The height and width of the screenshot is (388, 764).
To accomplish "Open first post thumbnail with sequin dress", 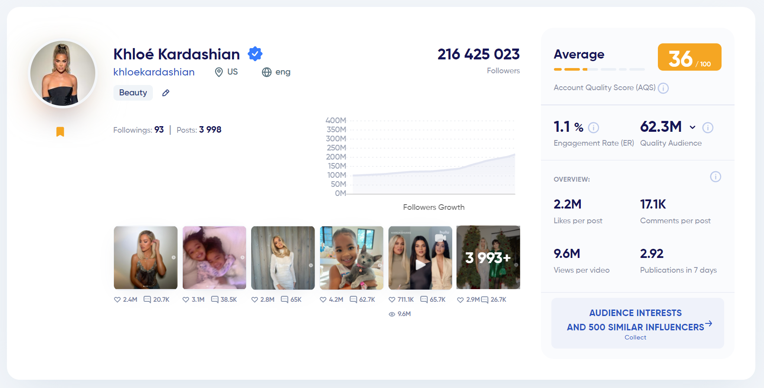I will (146, 258).
